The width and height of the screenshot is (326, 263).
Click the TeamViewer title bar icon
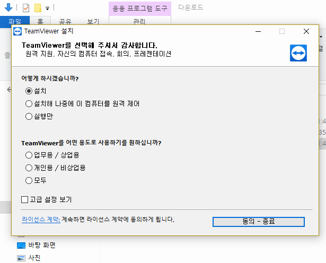tap(17, 31)
